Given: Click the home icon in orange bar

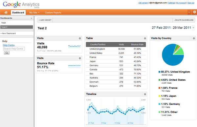Looking at the screenshot, I should [x=6, y=12].
